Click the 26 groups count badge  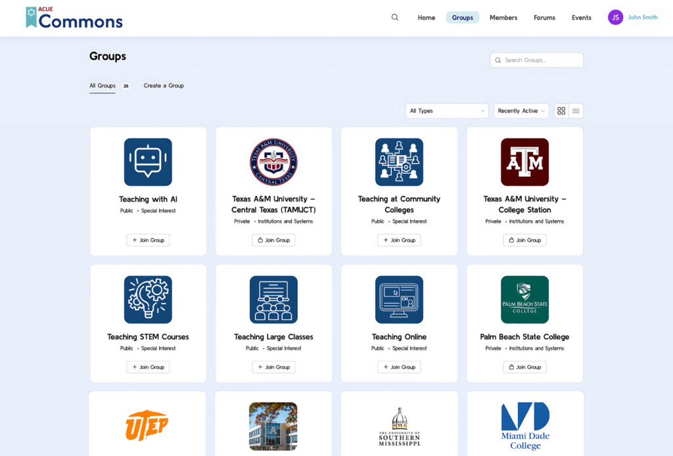[126, 86]
